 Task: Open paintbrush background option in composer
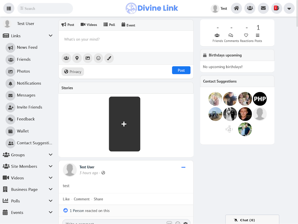[x=109, y=58]
